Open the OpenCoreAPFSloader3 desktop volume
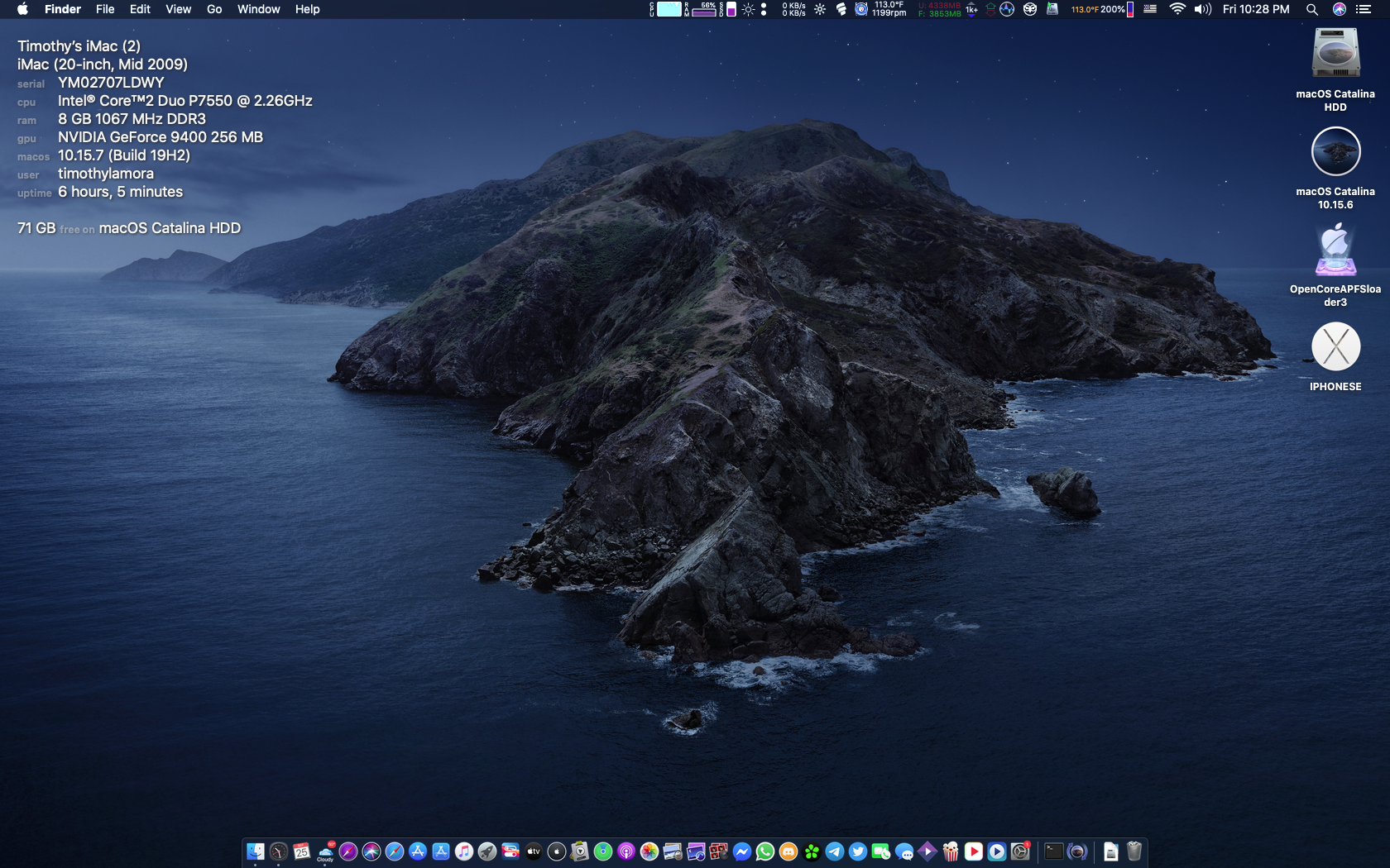 pyautogui.click(x=1335, y=250)
